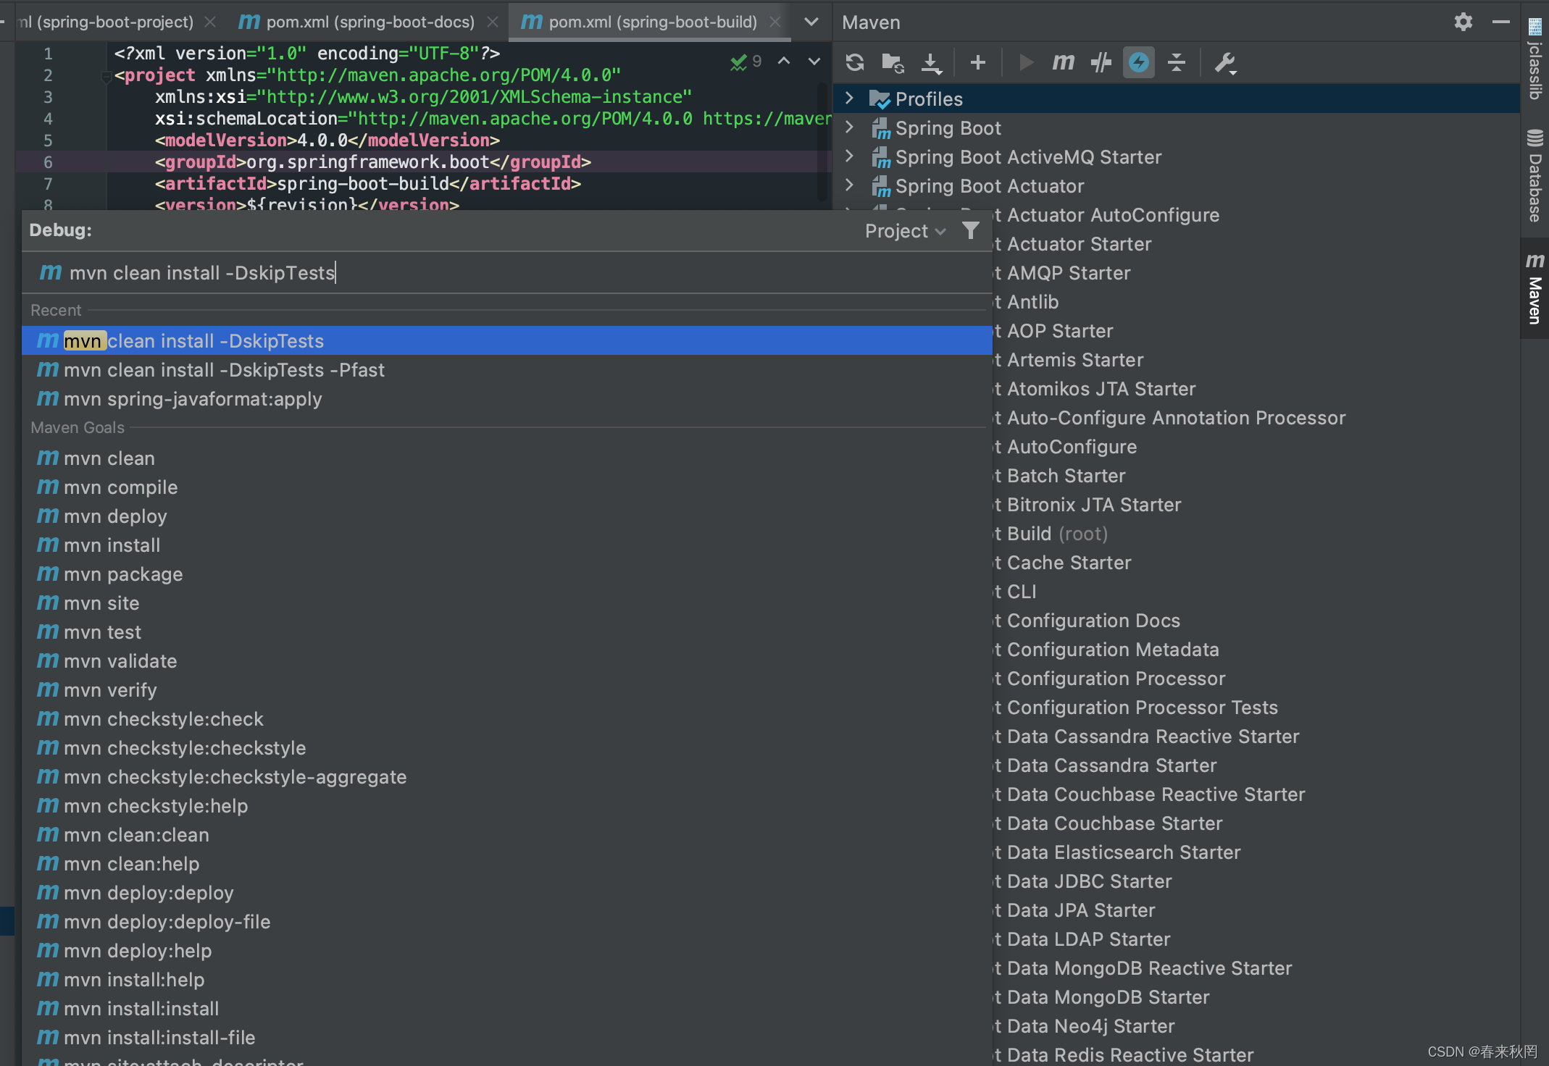Click the Download Sources icon in Maven toolbar
The width and height of the screenshot is (1549, 1066).
coord(931,62)
